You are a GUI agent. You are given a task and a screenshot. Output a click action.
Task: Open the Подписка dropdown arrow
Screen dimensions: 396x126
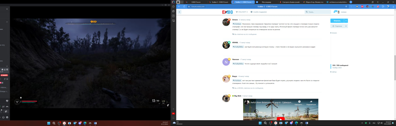[x=346, y=26]
